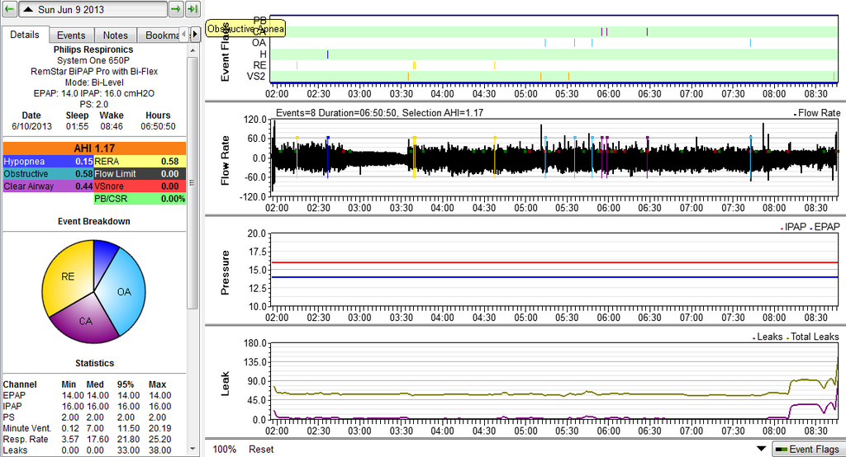Screen dimensions: 846x457
Task: Go to previous day arrow
Action: 9,9
